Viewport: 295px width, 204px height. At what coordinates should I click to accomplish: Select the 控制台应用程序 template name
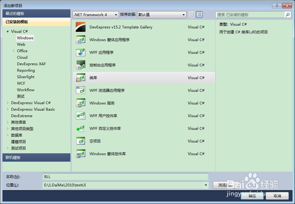[x=103, y=65]
